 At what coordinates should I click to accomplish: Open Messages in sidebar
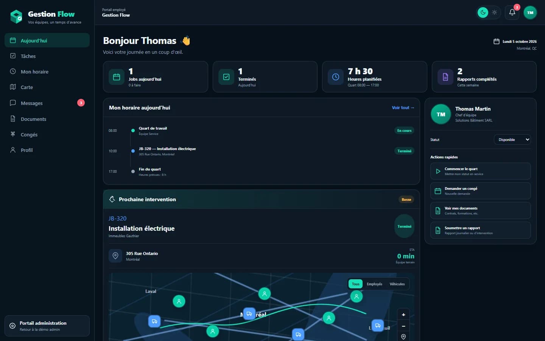coord(47,103)
